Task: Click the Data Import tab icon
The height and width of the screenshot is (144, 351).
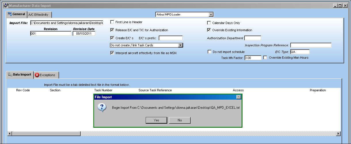Action: [10, 74]
